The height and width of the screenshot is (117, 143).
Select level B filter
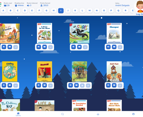pyautogui.click(x=11, y=11)
